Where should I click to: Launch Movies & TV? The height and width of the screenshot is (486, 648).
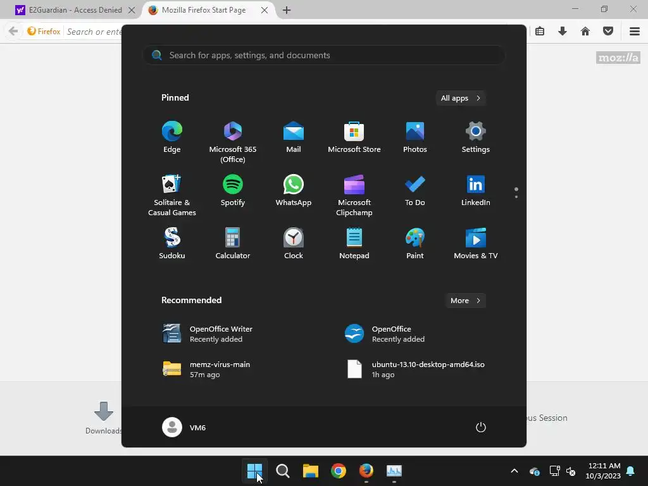tap(476, 244)
